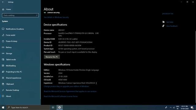The width and height of the screenshot is (196, 110).
Task: Switch the ENG IN input language indicator
Action: 178,107
